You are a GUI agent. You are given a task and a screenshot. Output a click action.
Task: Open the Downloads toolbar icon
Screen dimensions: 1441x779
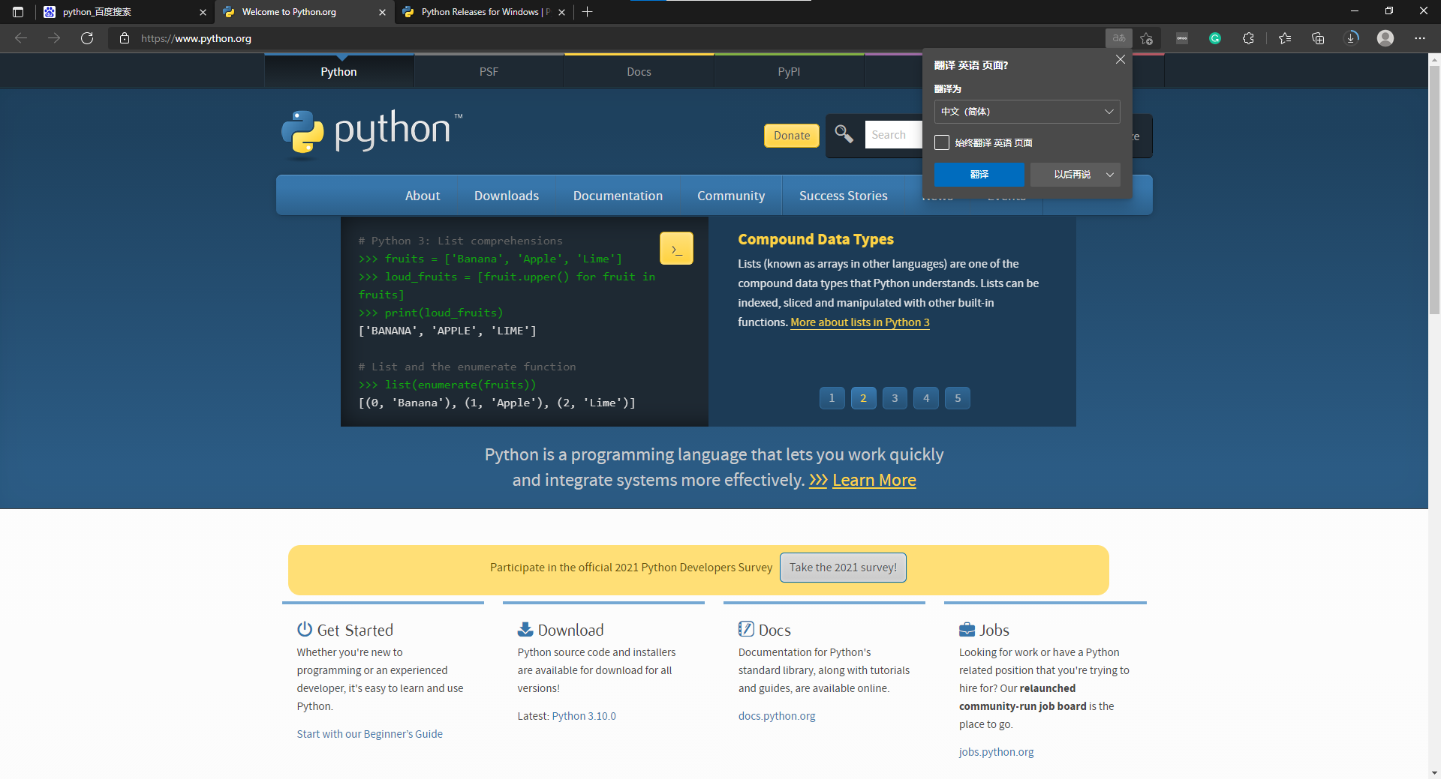(x=1352, y=38)
